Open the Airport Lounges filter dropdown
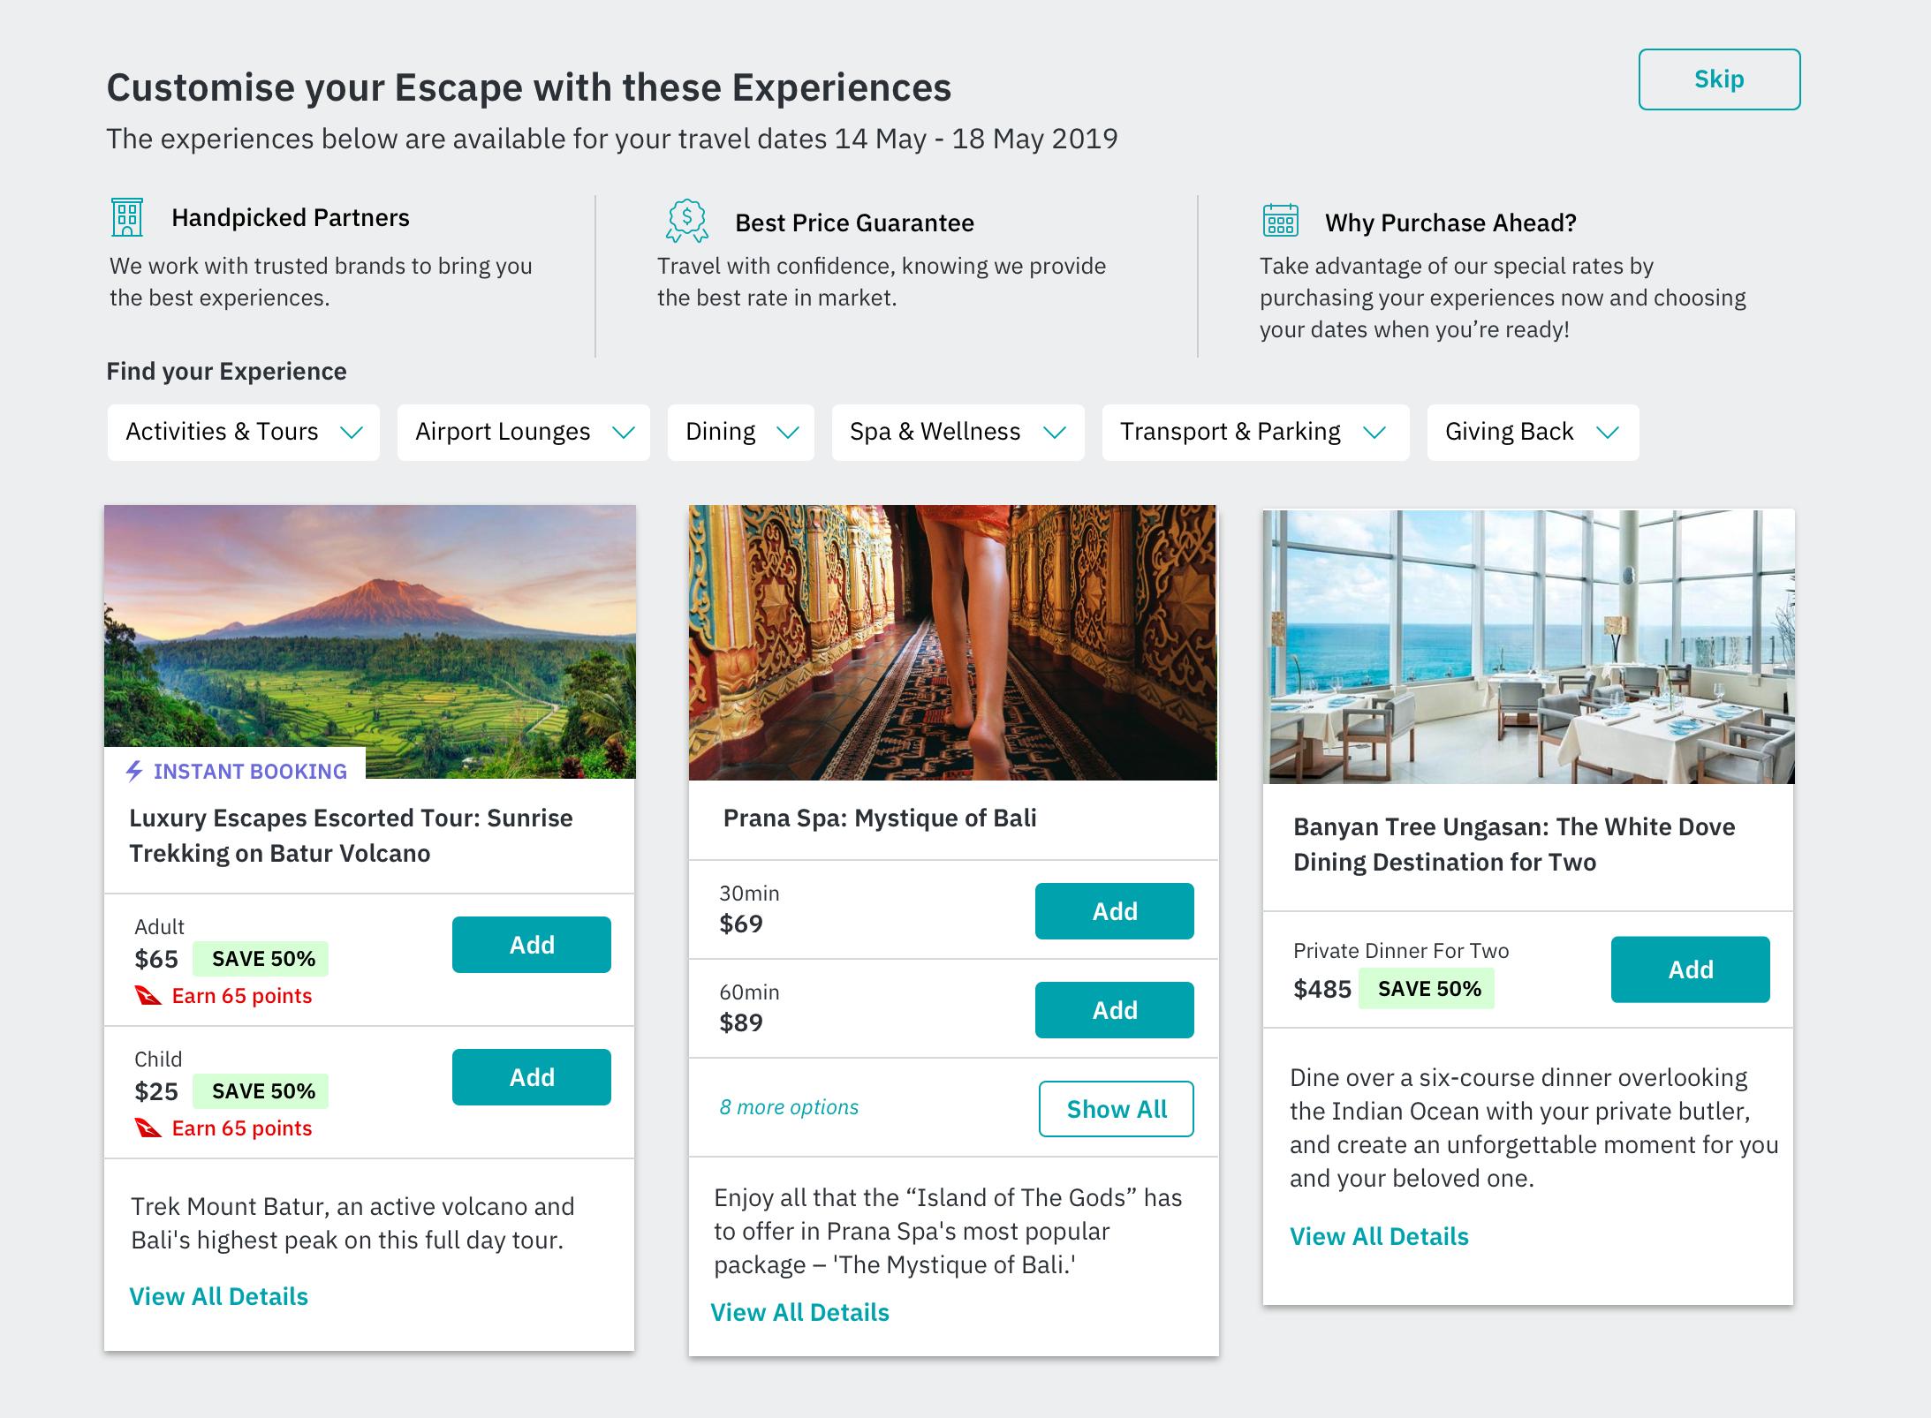The height and width of the screenshot is (1418, 1931). (524, 432)
